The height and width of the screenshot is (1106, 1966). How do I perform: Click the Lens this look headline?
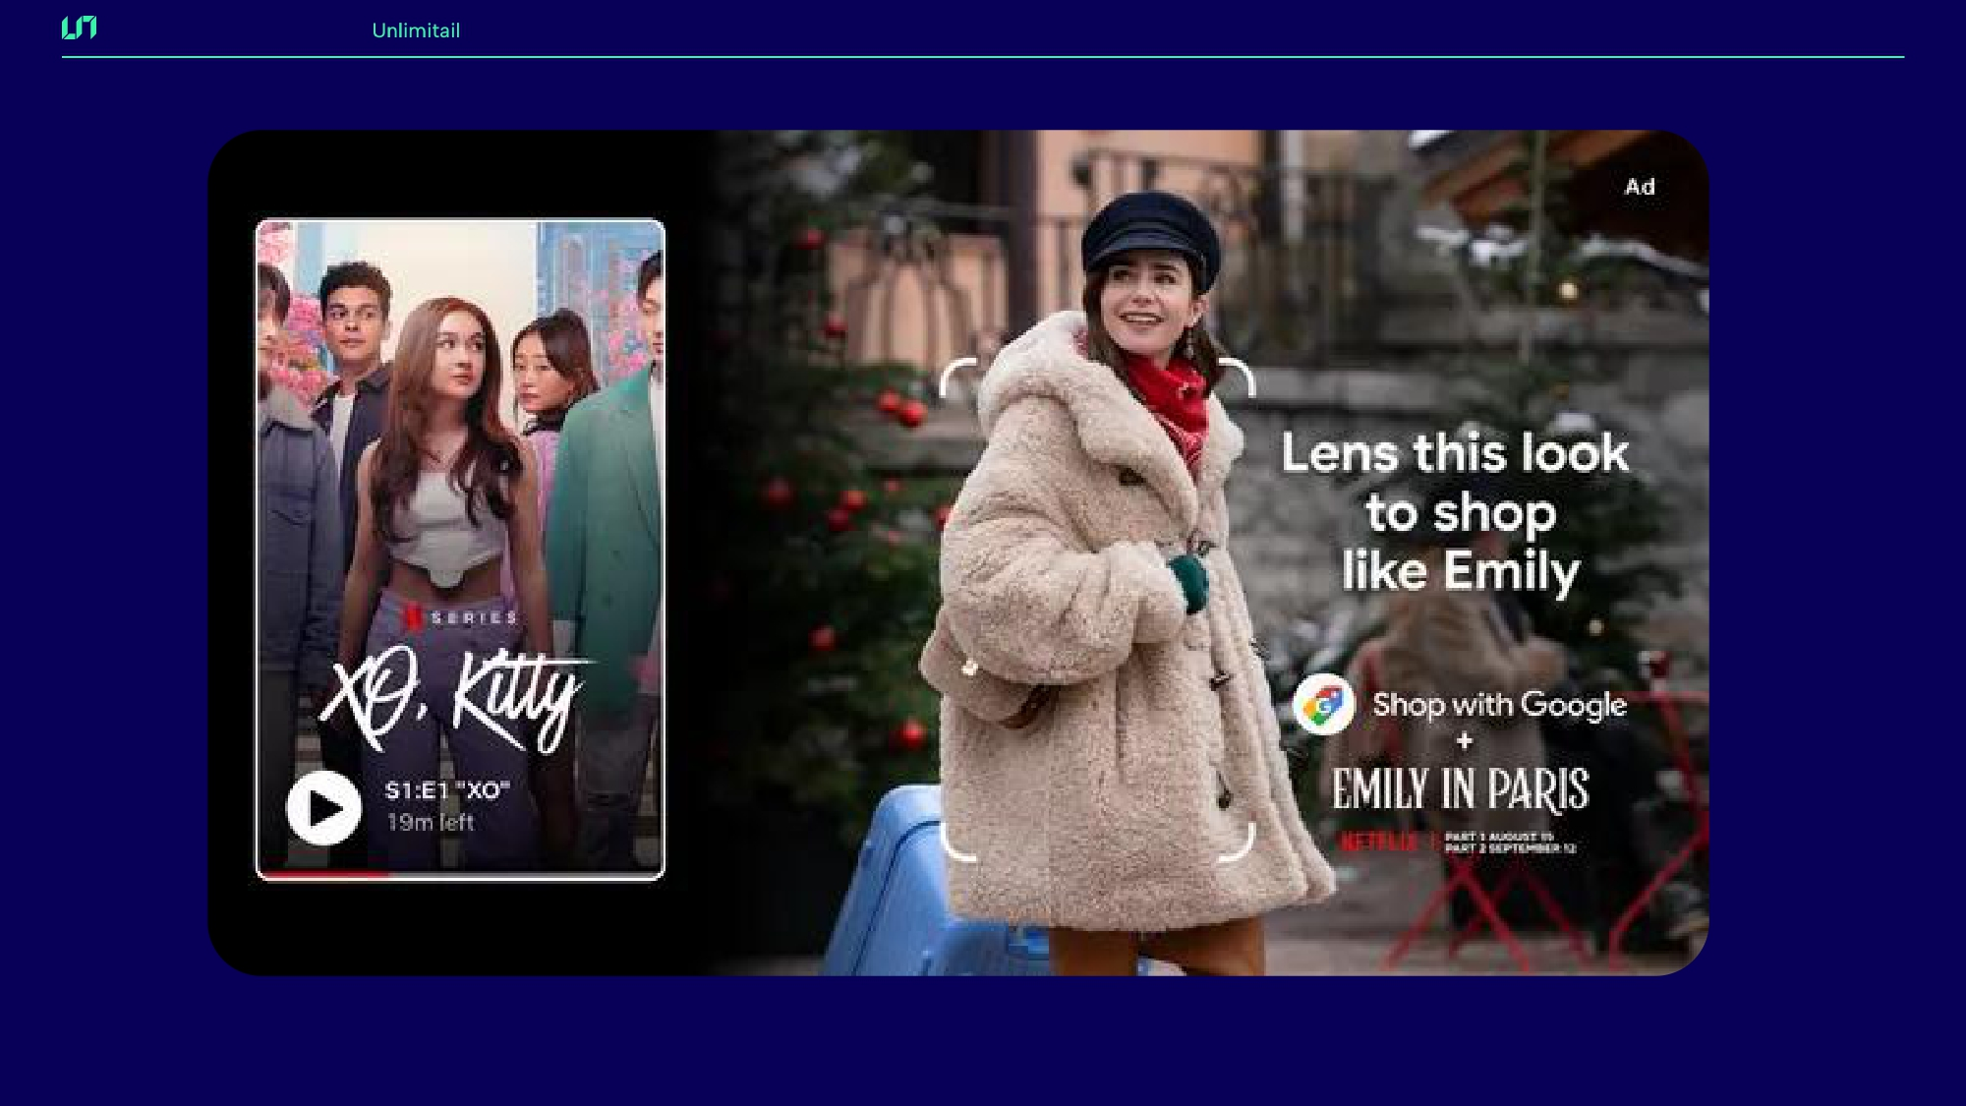[1456, 512]
